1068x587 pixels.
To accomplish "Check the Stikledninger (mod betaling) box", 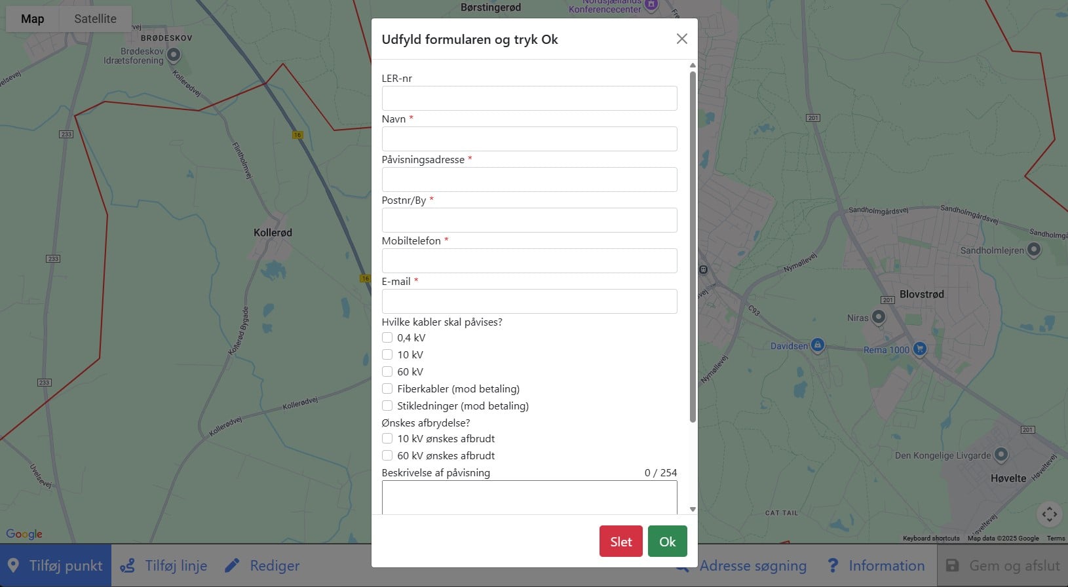I will (x=387, y=406).
